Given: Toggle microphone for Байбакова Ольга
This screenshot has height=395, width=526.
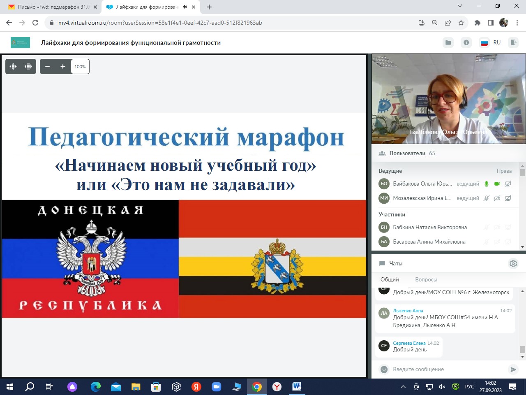Looking at the screenshot, I should (x=487, y=184).
